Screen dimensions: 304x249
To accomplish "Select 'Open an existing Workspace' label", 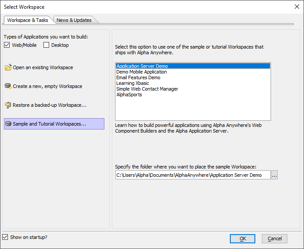I will pos(43,67).
